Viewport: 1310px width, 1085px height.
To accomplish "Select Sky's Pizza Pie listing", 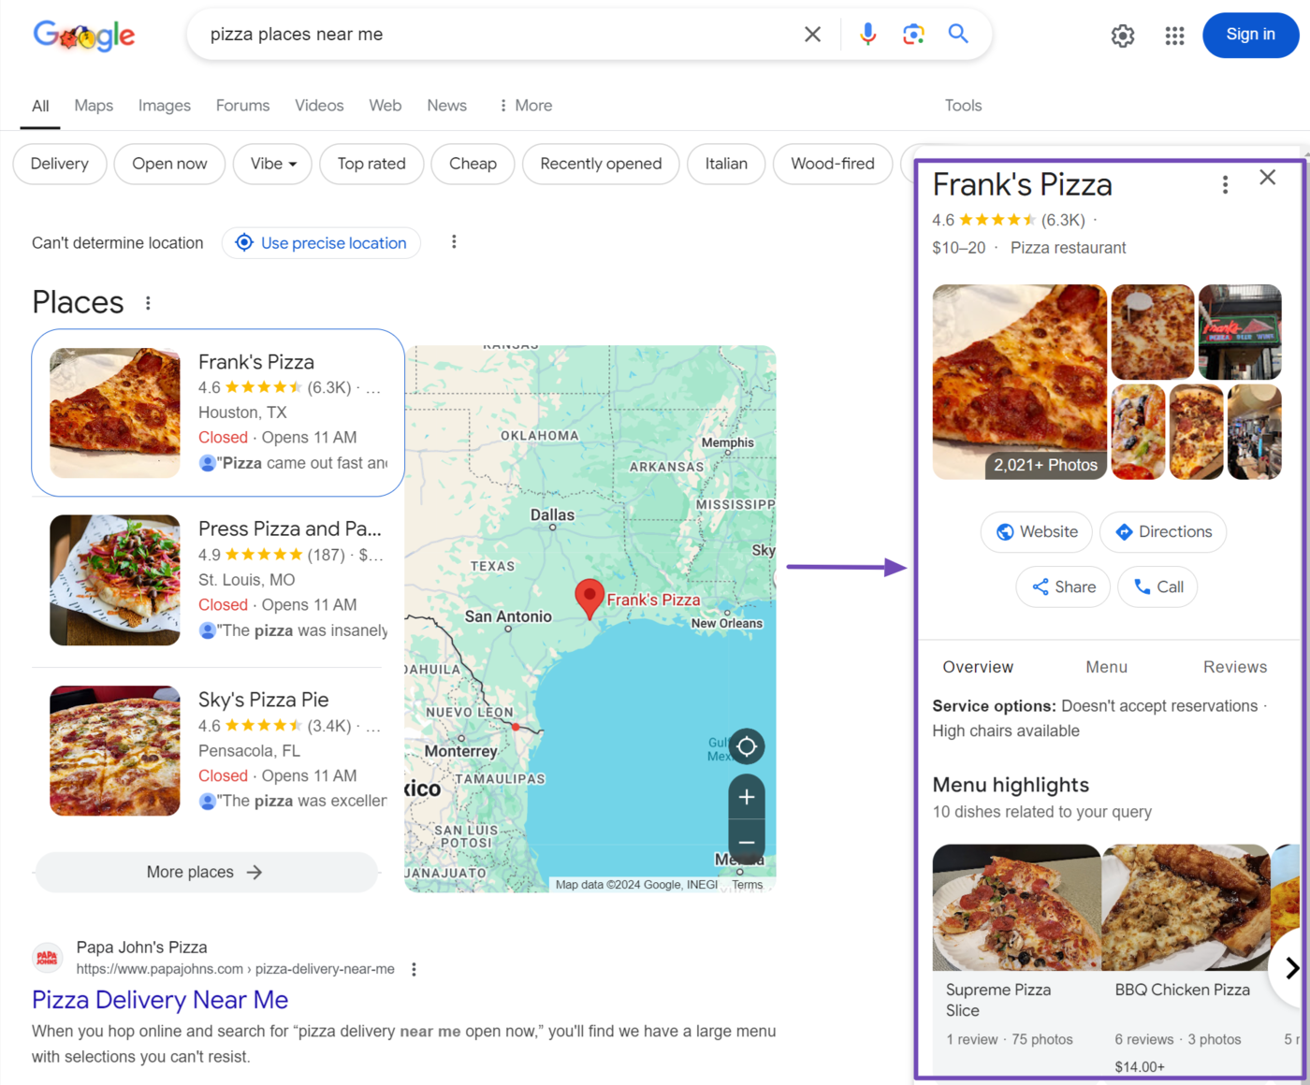I will pos(218,750).
